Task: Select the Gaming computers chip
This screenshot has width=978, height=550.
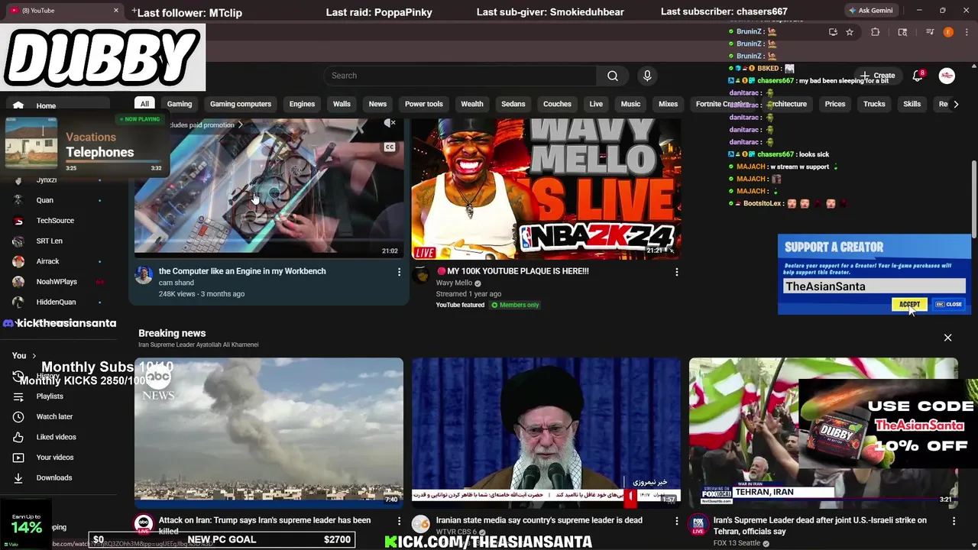Action: coord(241,104)
